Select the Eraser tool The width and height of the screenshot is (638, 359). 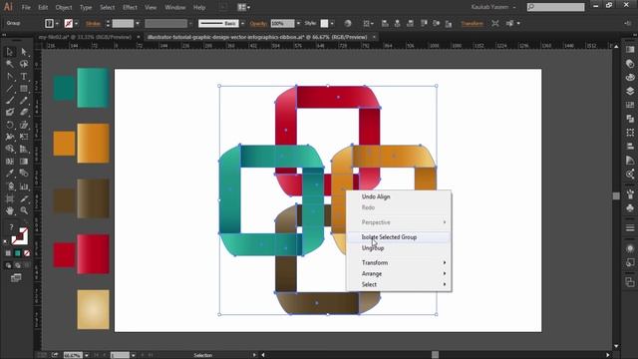pos(24,113)
